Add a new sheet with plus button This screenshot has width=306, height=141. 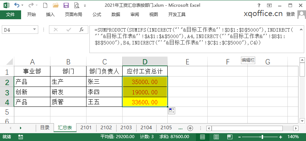coord(190,128)
